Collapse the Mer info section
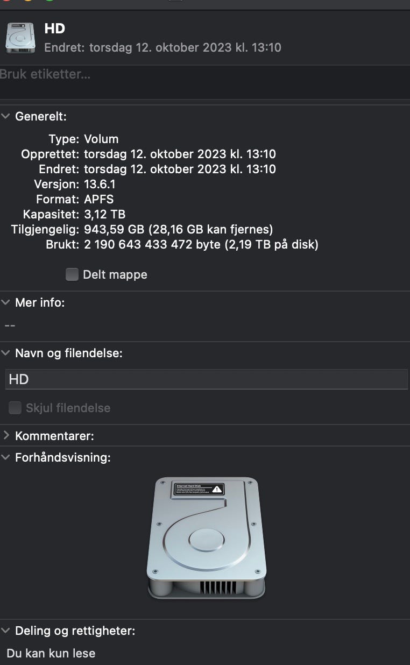 [6, 302]
